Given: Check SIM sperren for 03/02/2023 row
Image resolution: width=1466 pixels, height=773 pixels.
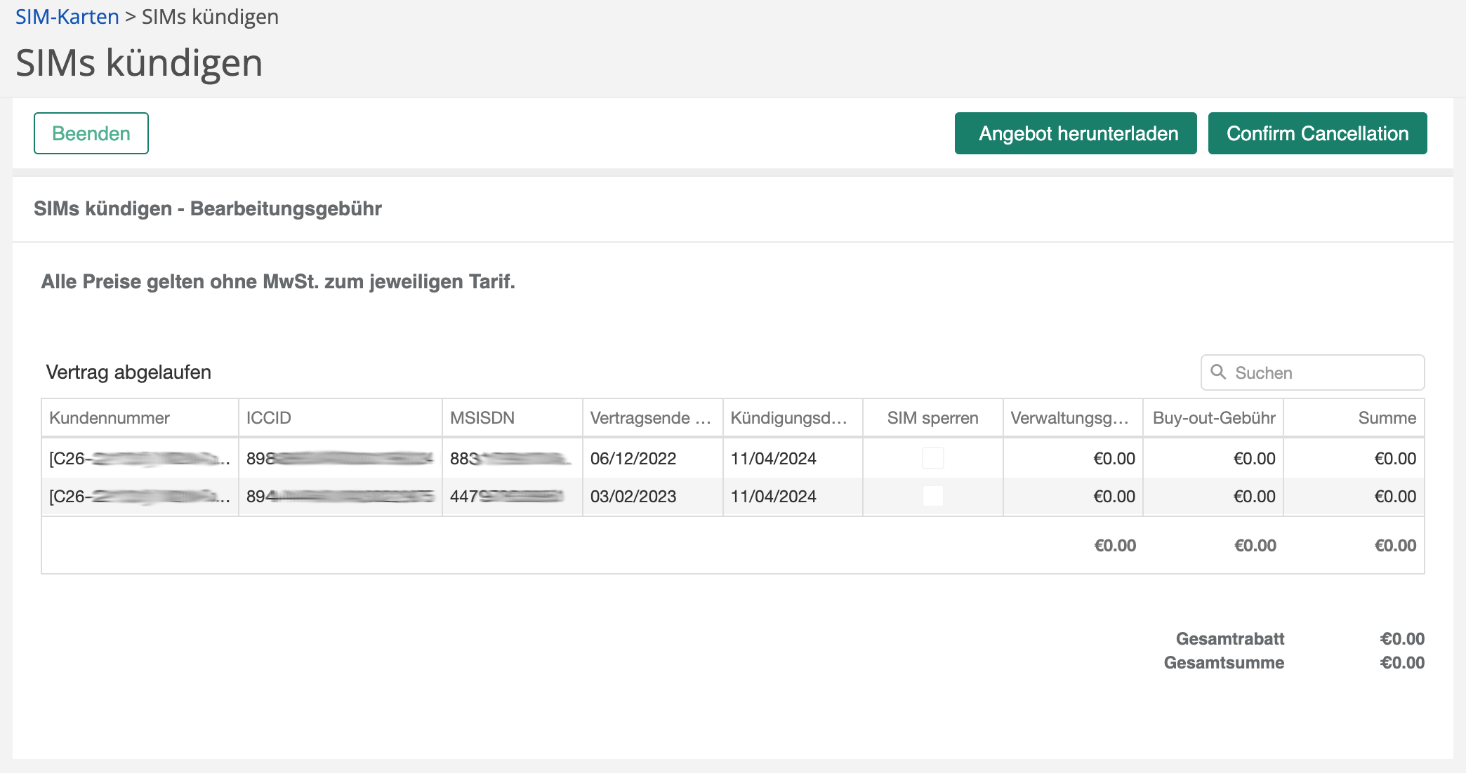Looking at the screenshot, I should pyautogui.click(x=932, y=496).
